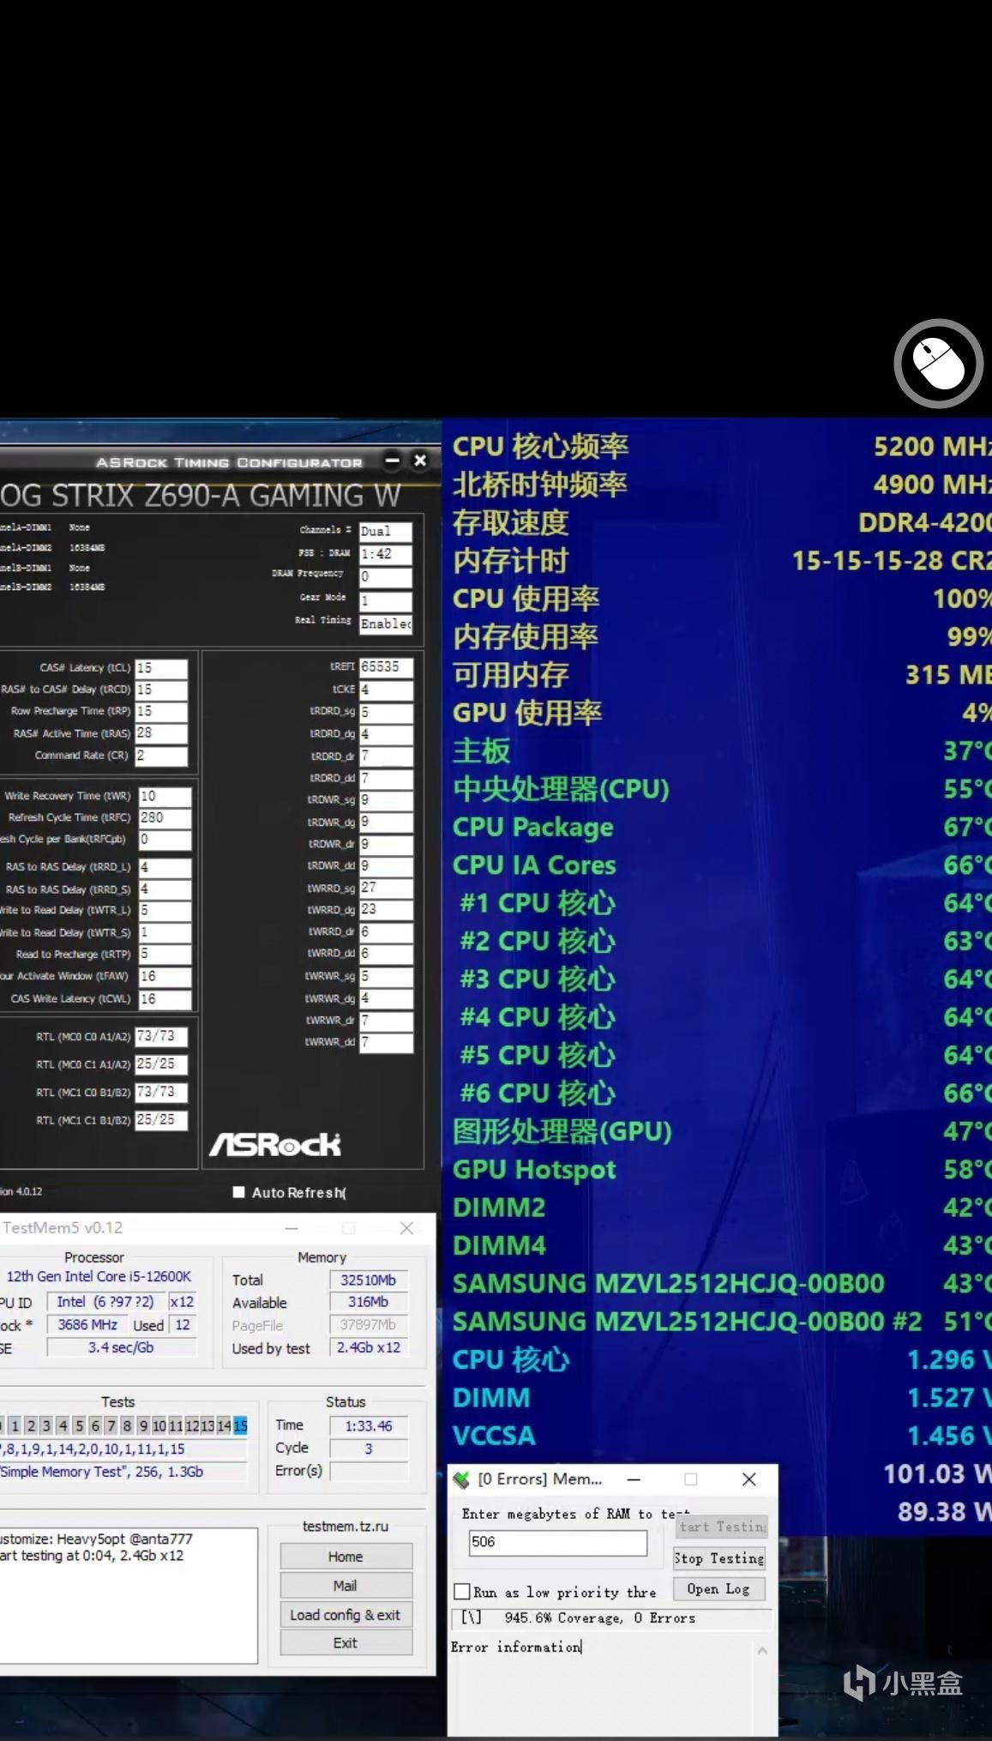Click the tWRWR_dd value field
Viewport: 992px width, 1741px height.
click(x=386, y=1042)
